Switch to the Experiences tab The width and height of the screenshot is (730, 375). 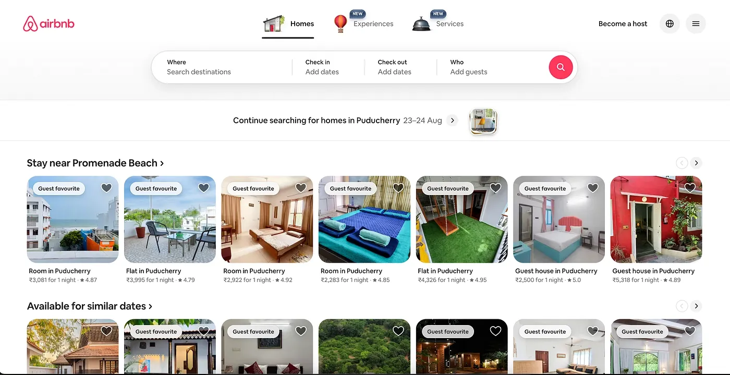coord(373,24)
